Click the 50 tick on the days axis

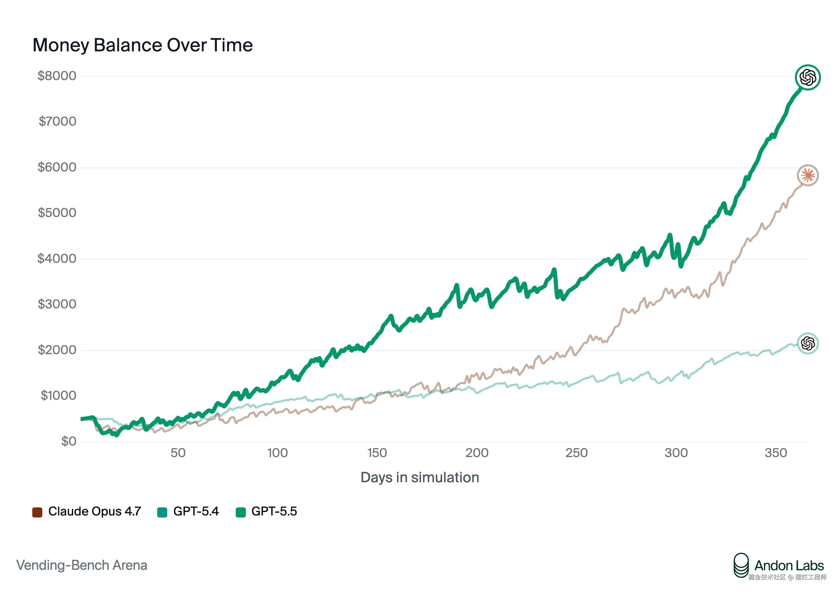178,453
